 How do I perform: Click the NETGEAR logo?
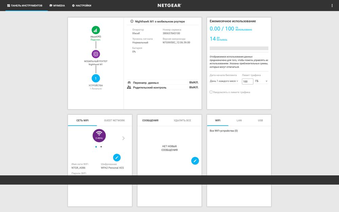click(x=169, y=5)
